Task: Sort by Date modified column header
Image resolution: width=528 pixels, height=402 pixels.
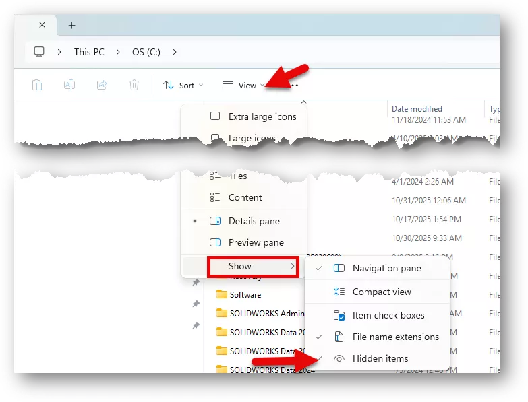Action: pos(417,109)
